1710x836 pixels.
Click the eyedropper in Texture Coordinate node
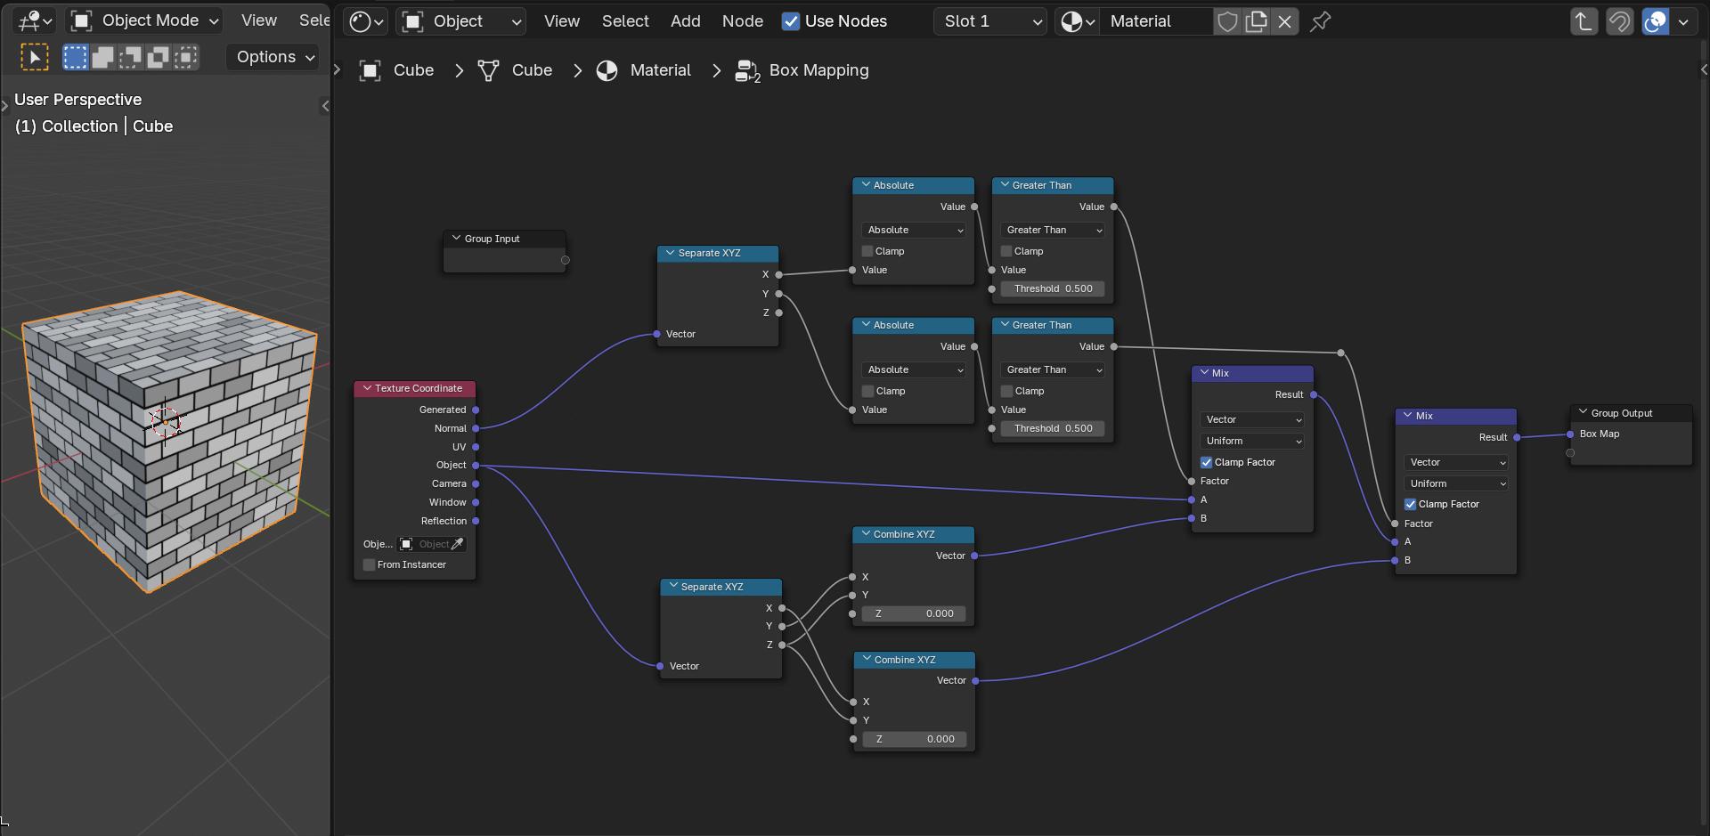(457, 544)
